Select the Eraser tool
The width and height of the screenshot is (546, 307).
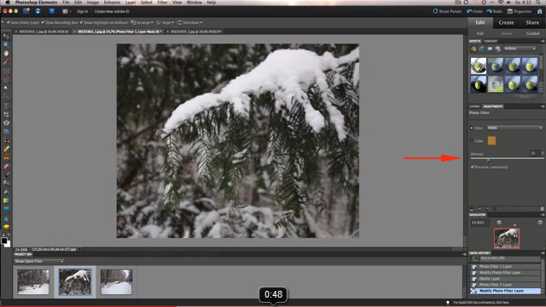(6, 166)
